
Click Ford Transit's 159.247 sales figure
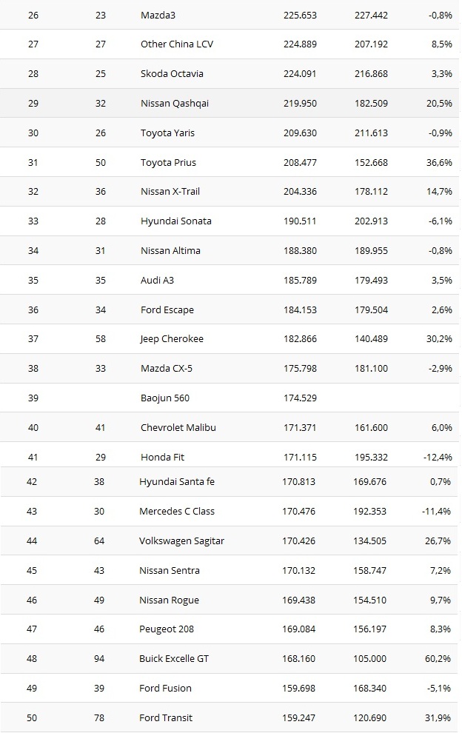coord(299,717)
